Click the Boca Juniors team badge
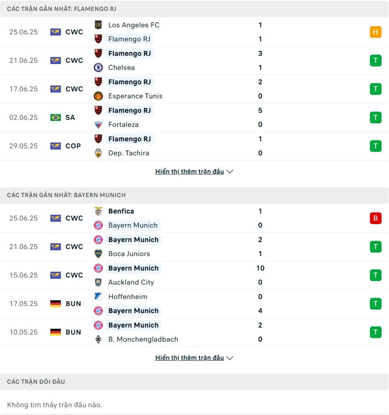The height and width of the screenshot is (415, 389). tap(98, 254)
